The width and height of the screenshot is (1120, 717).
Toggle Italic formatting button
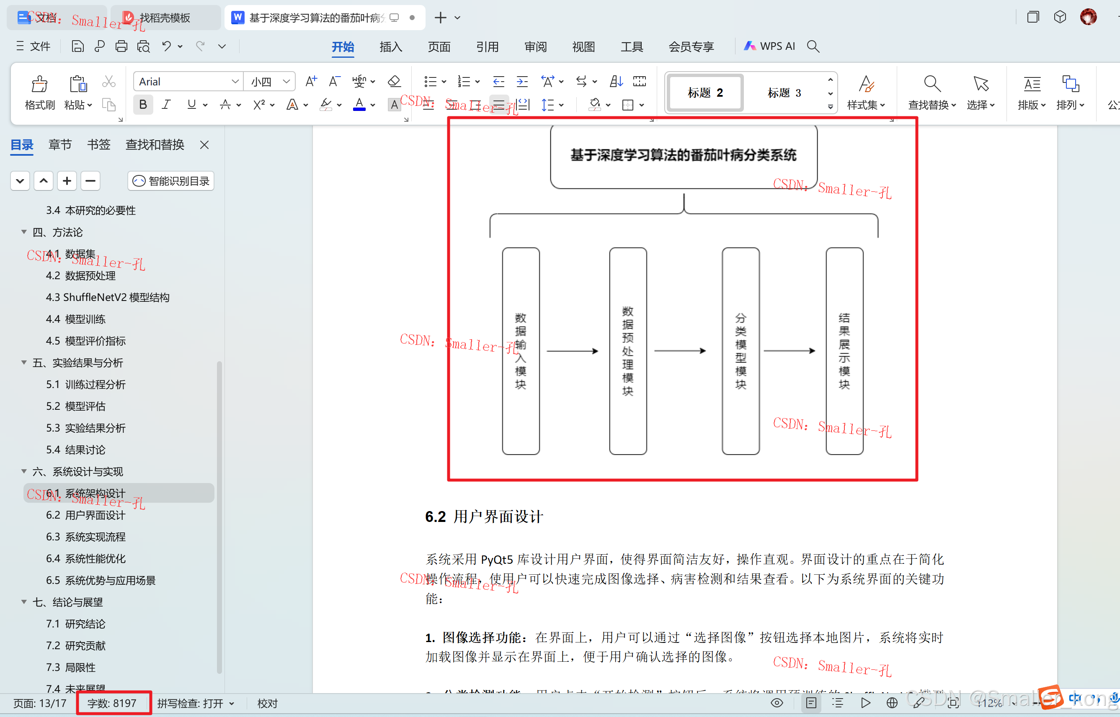(x=166, y=104)
